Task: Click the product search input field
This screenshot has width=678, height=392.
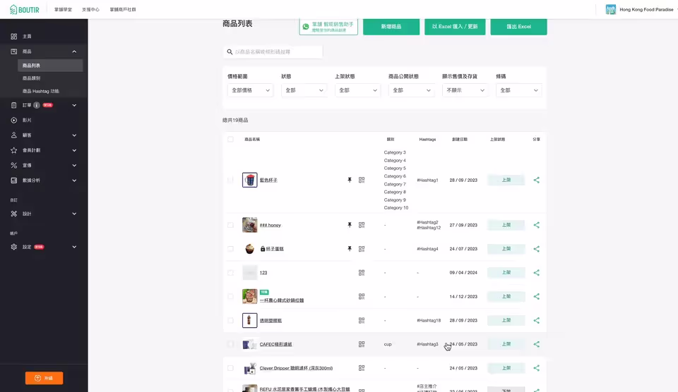Action: pyautogui.click(x=273, y=51)
